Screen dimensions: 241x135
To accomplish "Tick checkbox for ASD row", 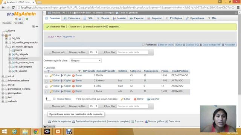I will click(x=46, y=87).
